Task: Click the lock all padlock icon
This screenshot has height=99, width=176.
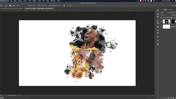Action: coord(172,18)
